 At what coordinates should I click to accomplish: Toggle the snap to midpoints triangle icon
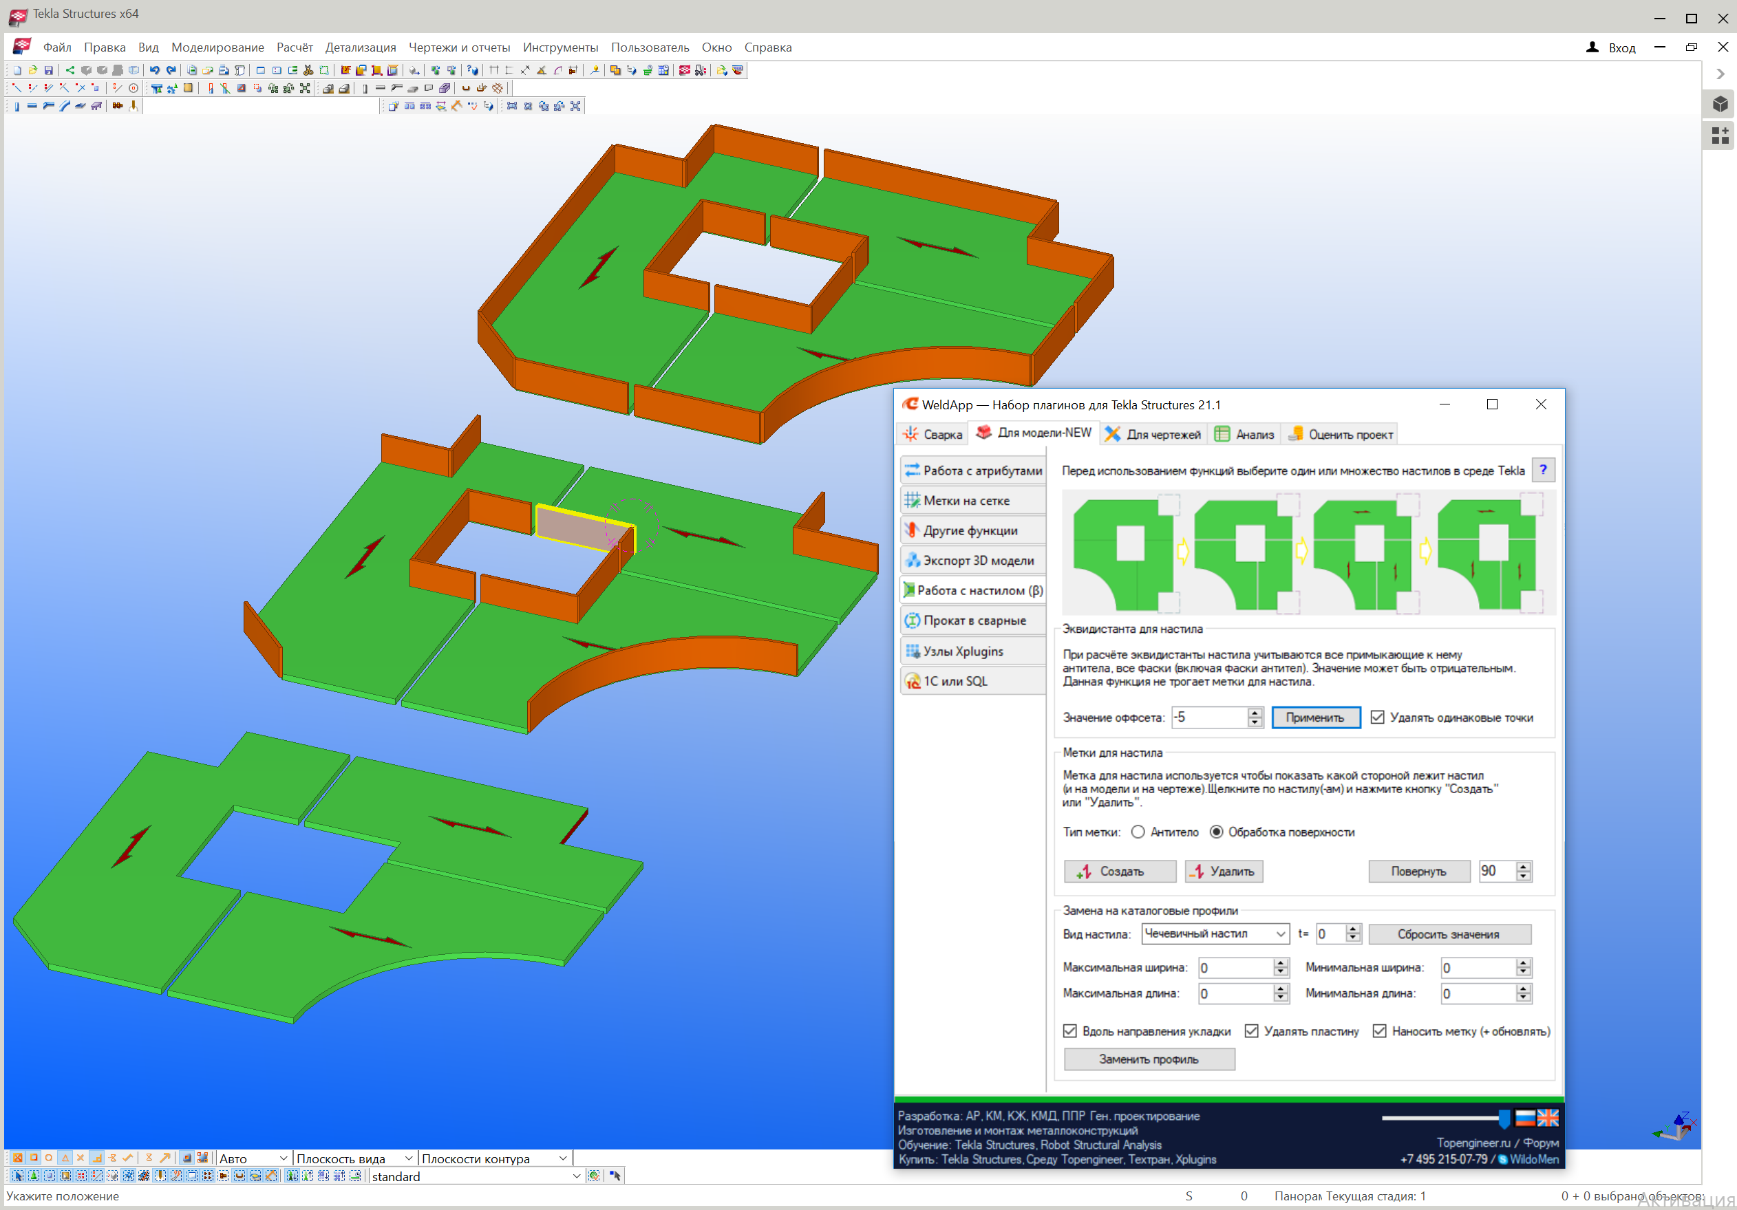click(x=65, y=1158)
